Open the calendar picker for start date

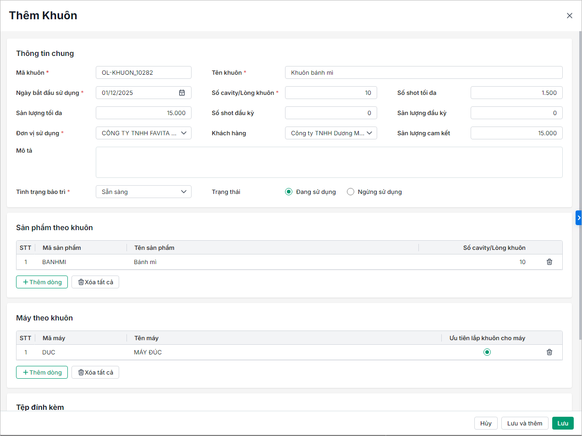pos(182,93)
